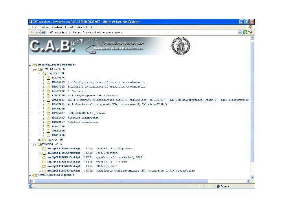Click the horizontal scrollbar thumb
Screen dimensions: 283x212
click(121, 181)
